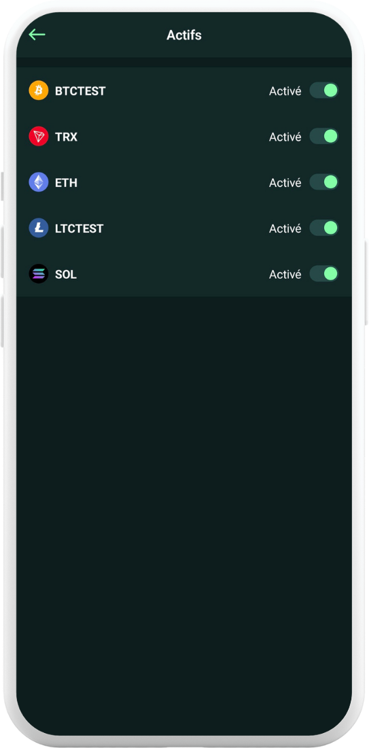This screenshot has width=369, height=748.
Task: Tap the Litecoin blue coin icon
Action: [39, 228]
